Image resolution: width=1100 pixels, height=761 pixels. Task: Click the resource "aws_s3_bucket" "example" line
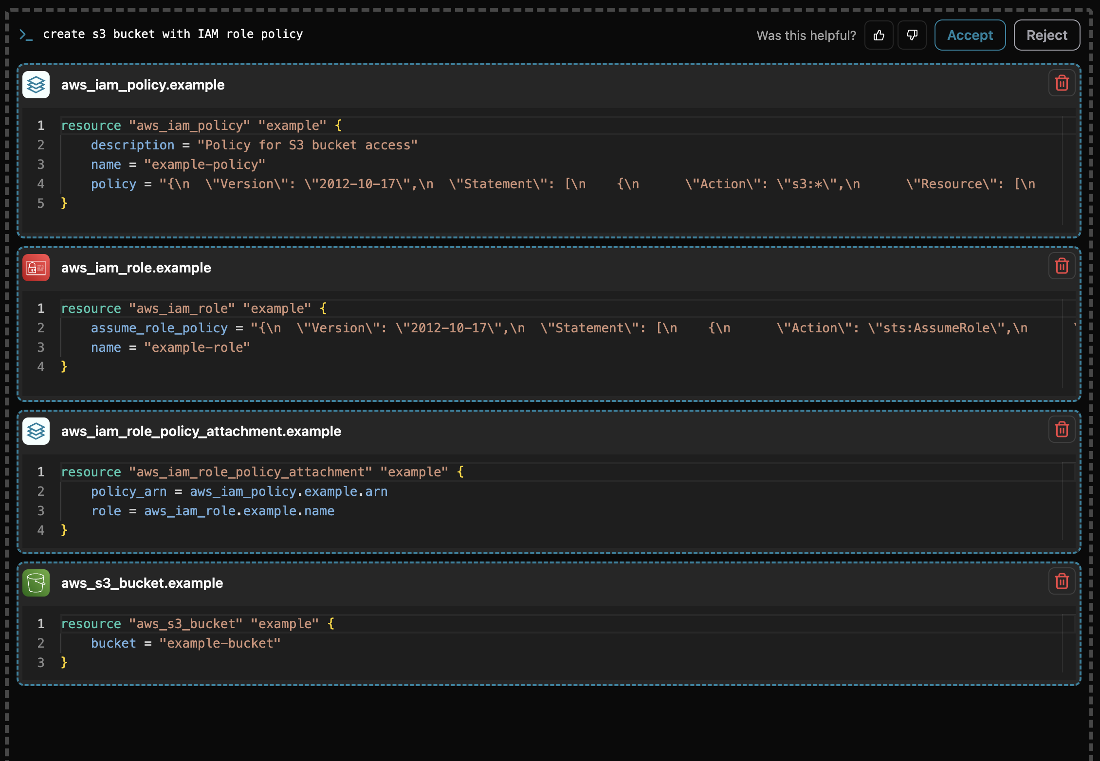pos(198,624)
